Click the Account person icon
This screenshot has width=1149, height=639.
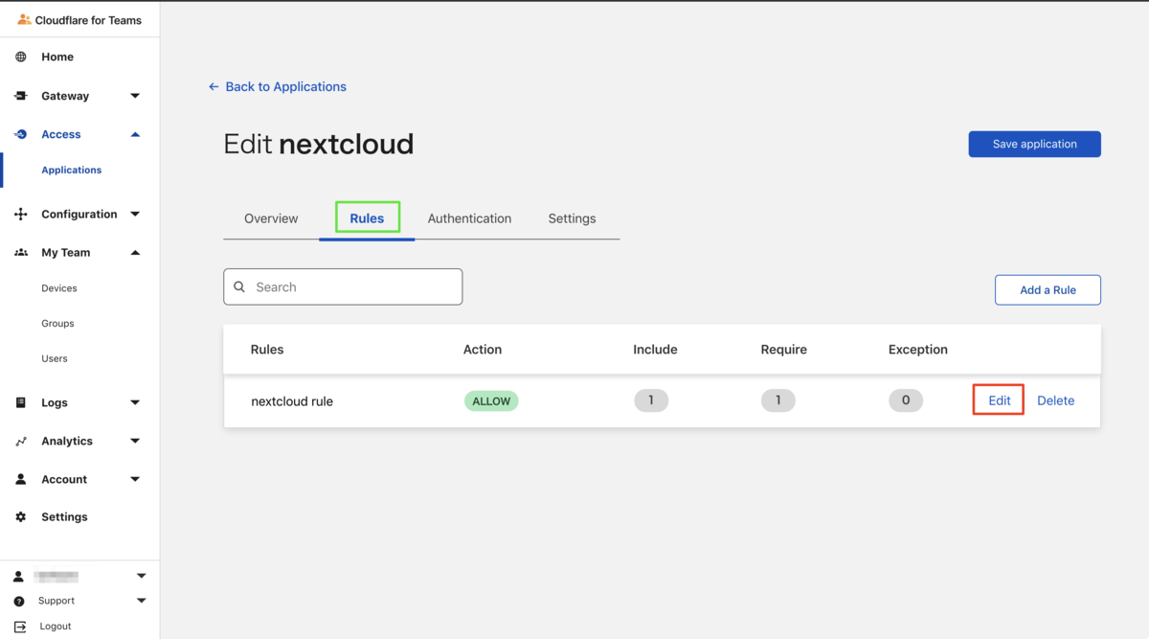[21, 479]
